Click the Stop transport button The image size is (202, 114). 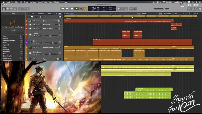(72, 9)
